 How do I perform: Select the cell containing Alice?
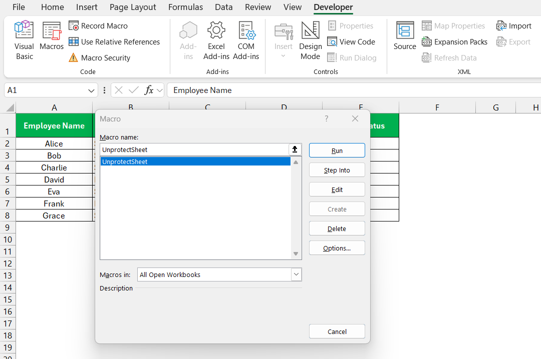(x=54, y=143)
